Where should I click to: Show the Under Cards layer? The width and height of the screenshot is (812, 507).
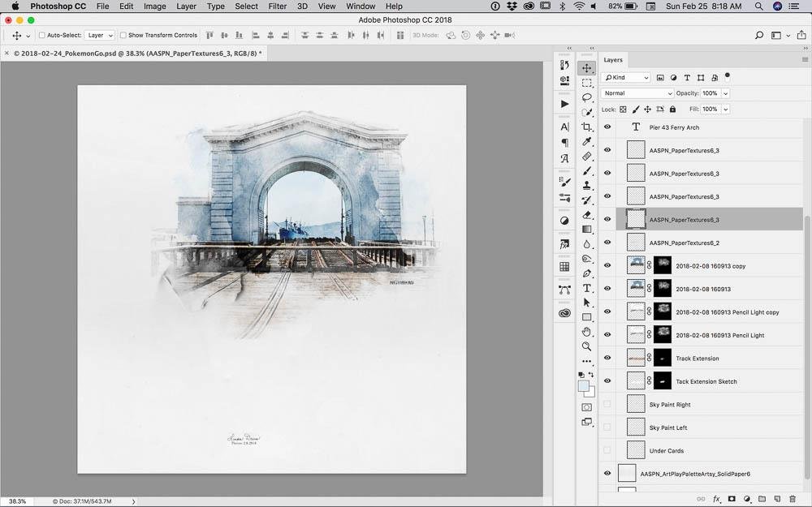pyautogui.click(x=607, y=450)
